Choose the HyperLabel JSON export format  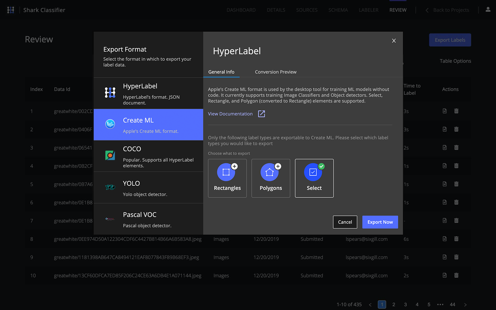(148, 93)
